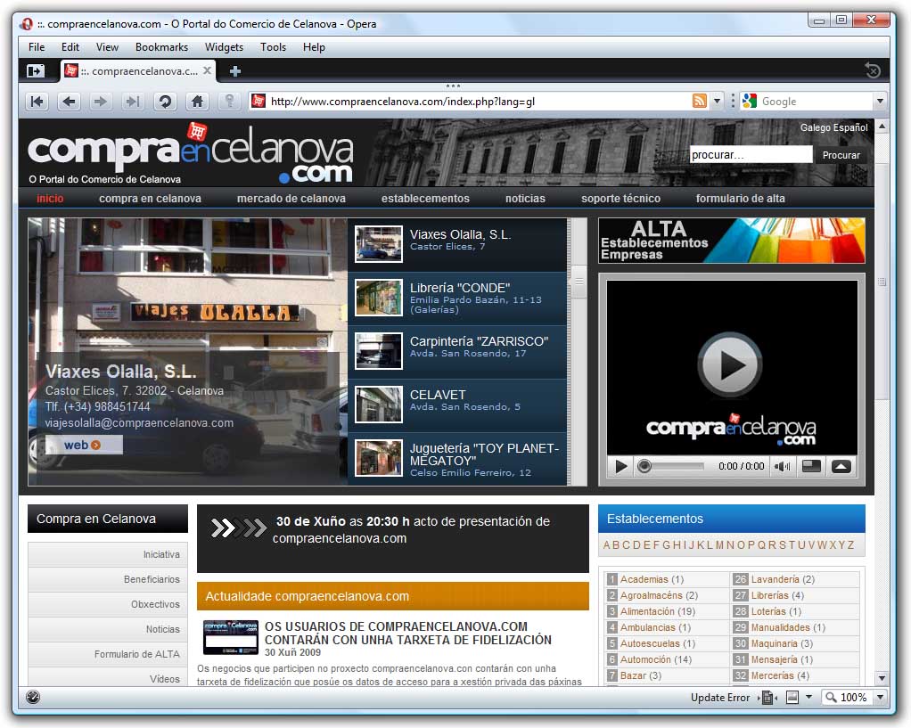Open the Tools menu
This screenshot has height=728, width=911.
coord(273,47)
